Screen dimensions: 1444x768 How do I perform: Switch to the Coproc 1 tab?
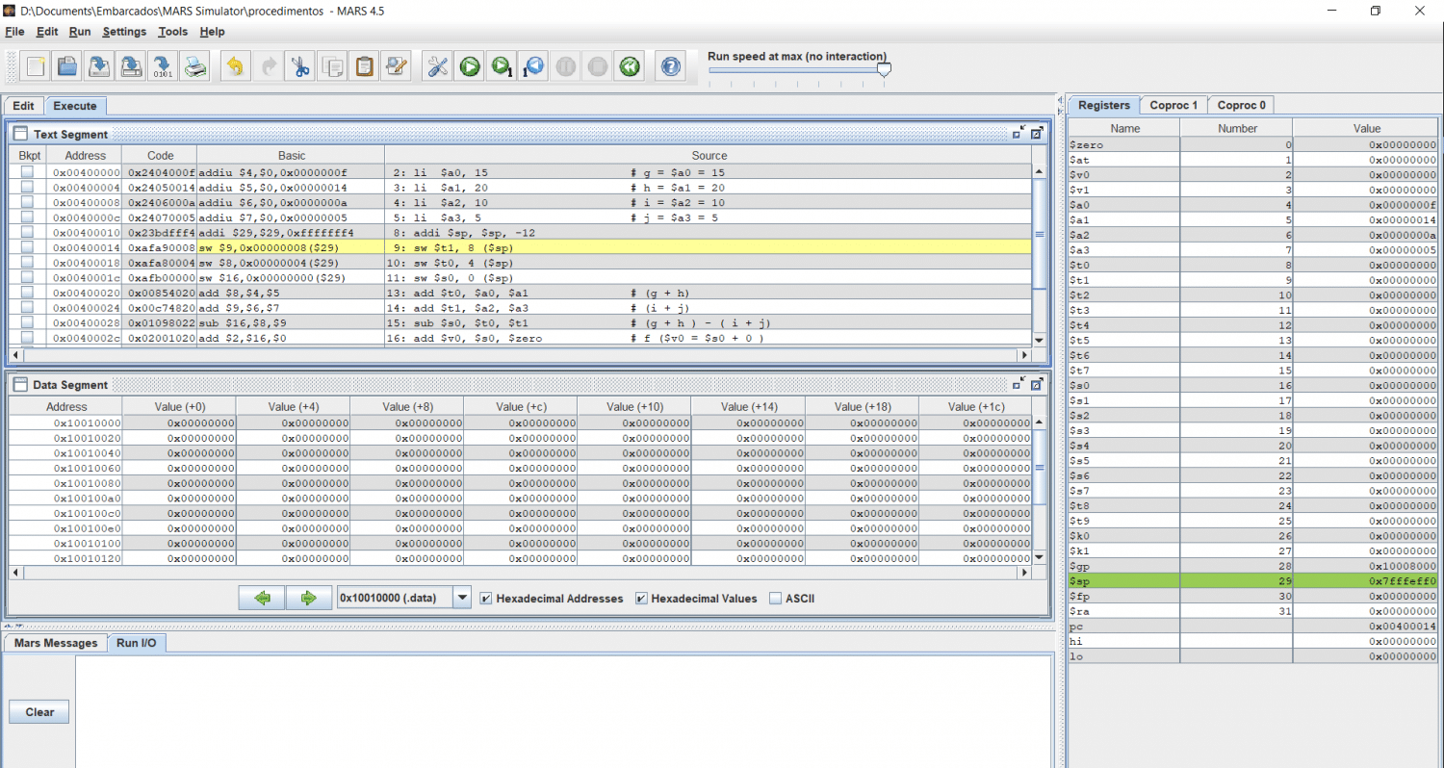point(1173,105)
